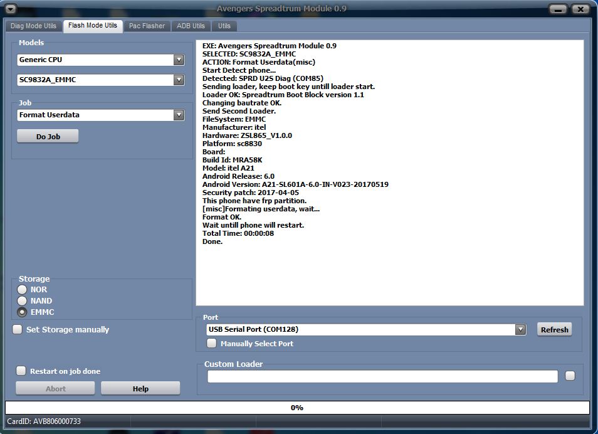Click the 'Done.' log line
Viewport: 598px width, 434px height.
pos(212,241)
